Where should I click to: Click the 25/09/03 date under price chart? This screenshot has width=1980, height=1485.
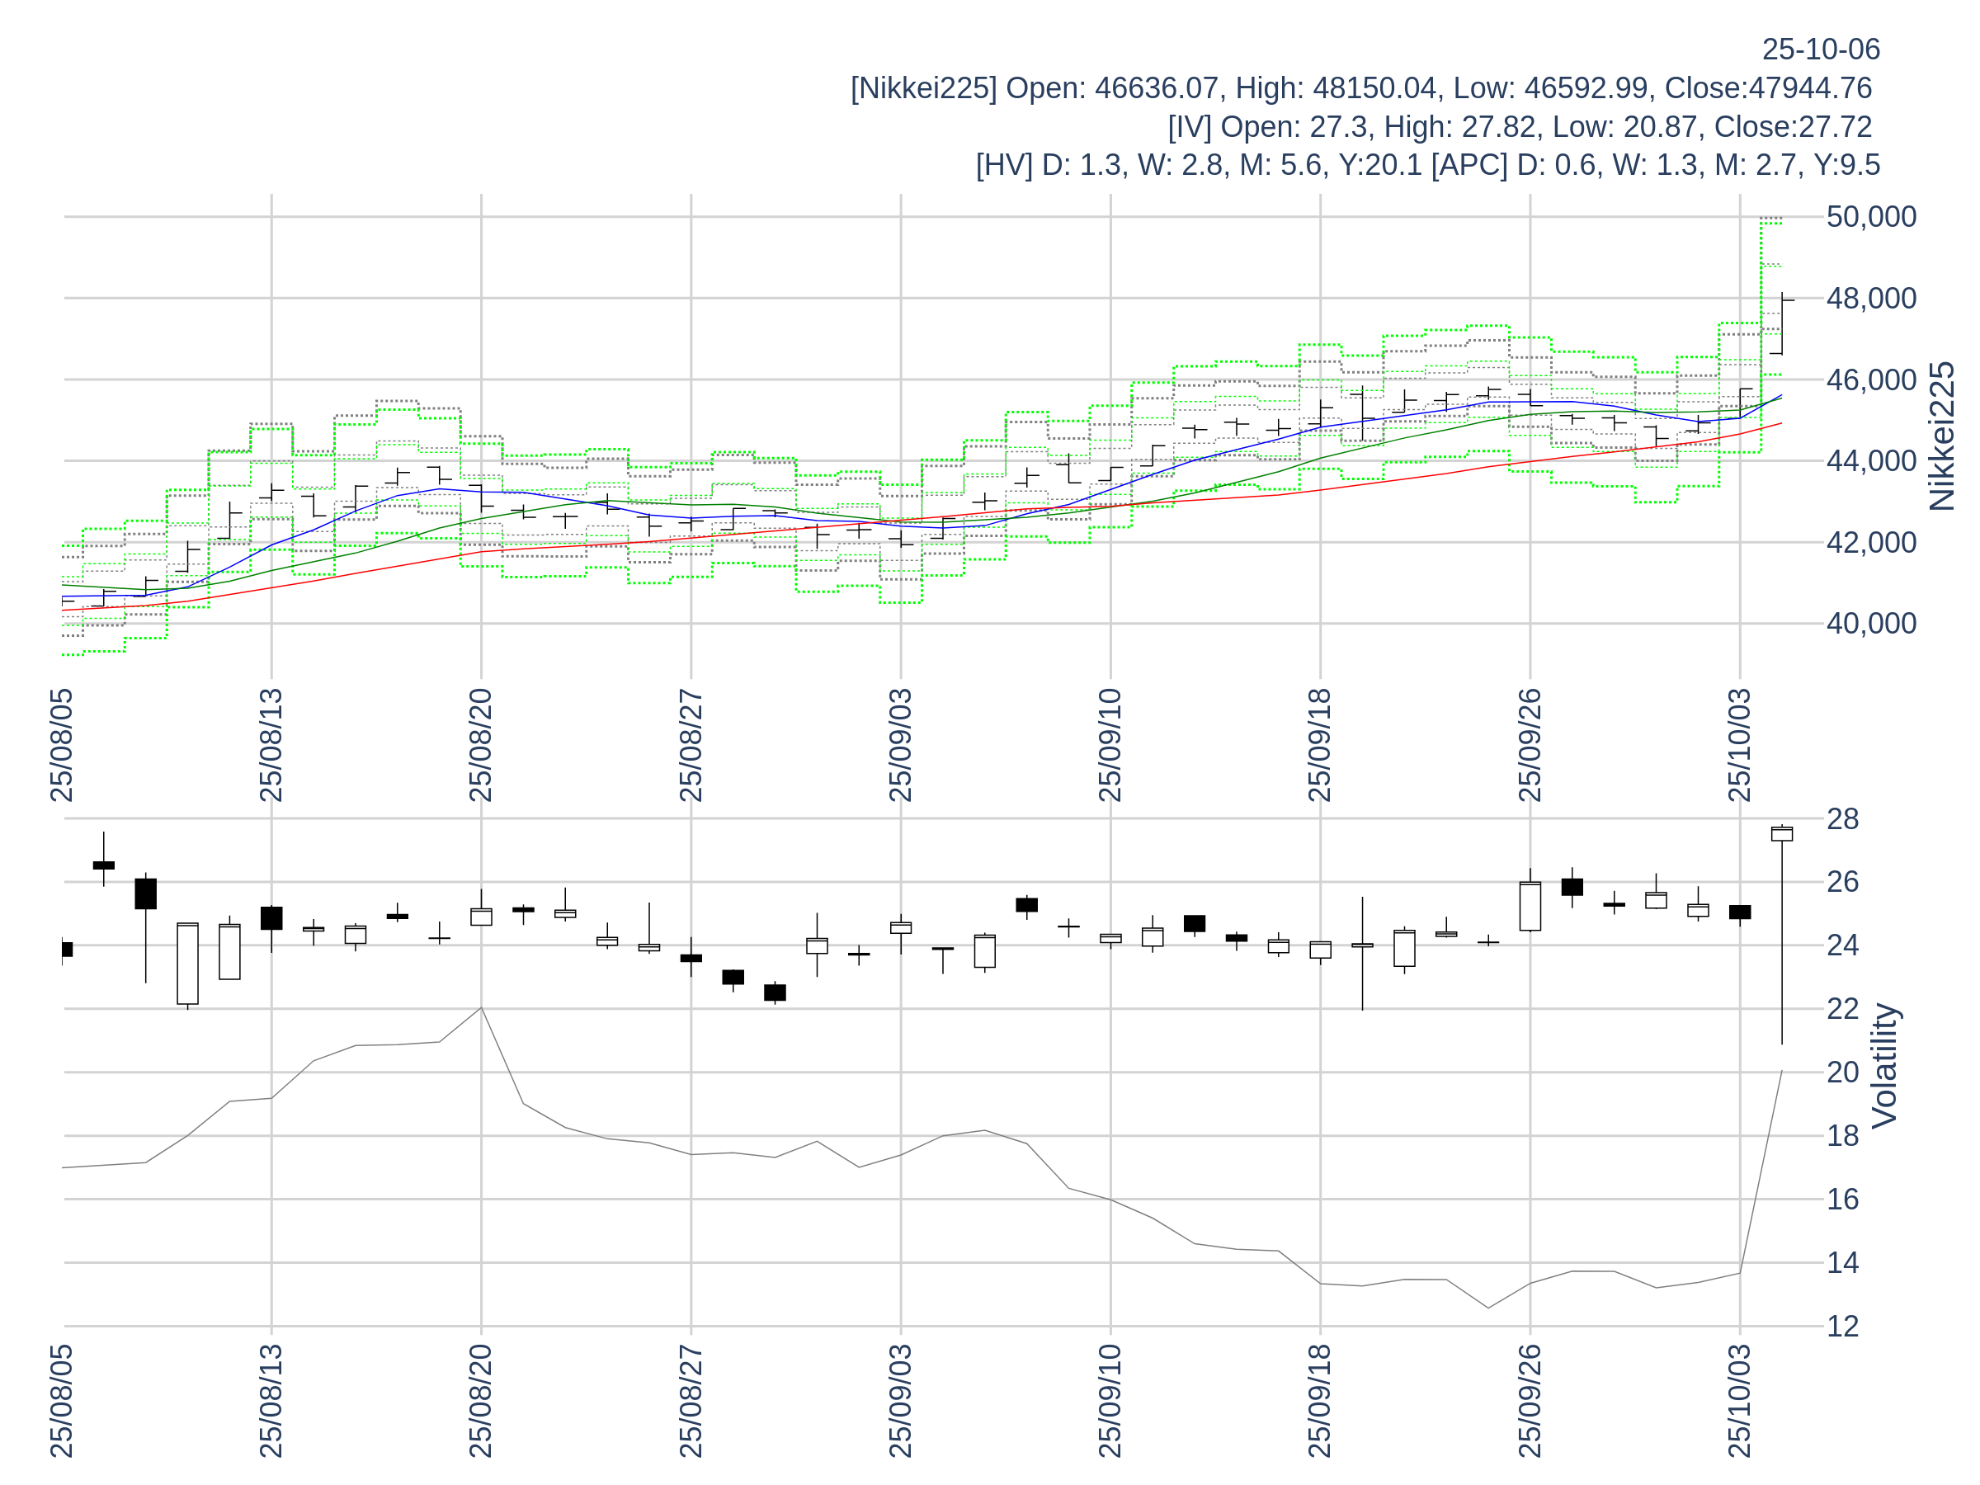[x=901, y=745]
